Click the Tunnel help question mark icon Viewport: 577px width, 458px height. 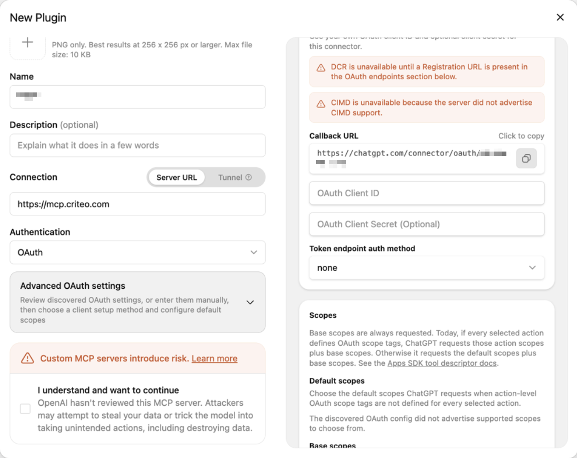coord(249,177)
